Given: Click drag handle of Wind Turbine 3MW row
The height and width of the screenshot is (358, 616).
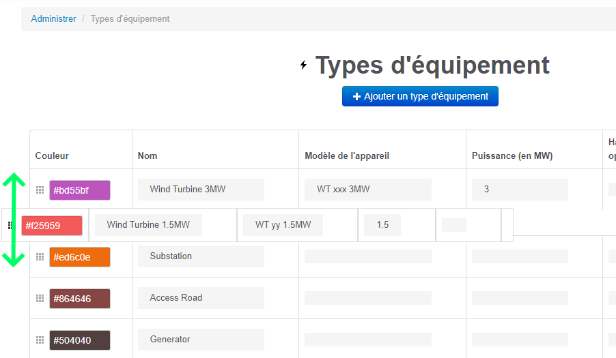Looking at the screenshot, I should tap(40, 190).
